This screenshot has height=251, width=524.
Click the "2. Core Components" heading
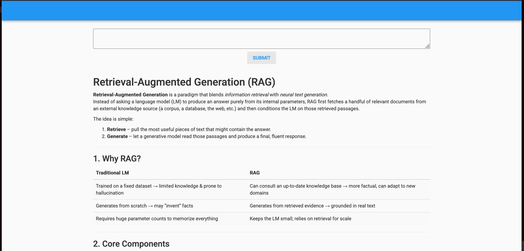(x=131, y=244)
